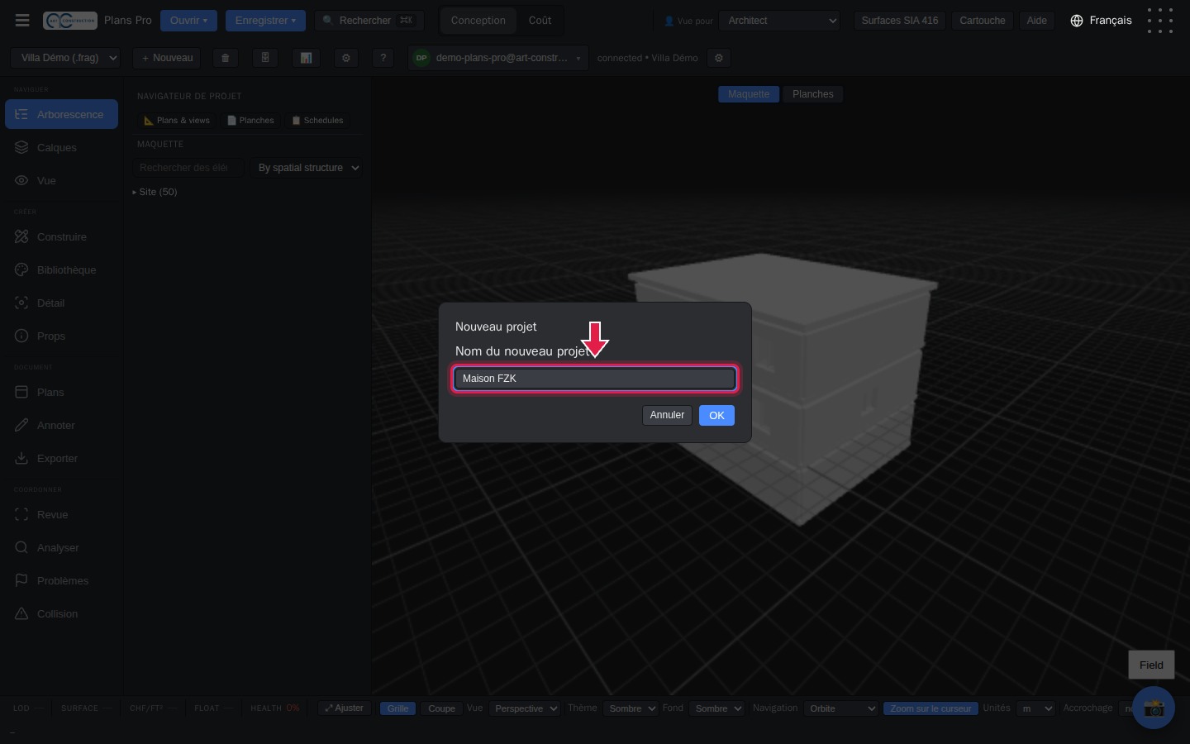1190x744 pixels.
Task: Click the trash delete icon
Action: [225, 58]
